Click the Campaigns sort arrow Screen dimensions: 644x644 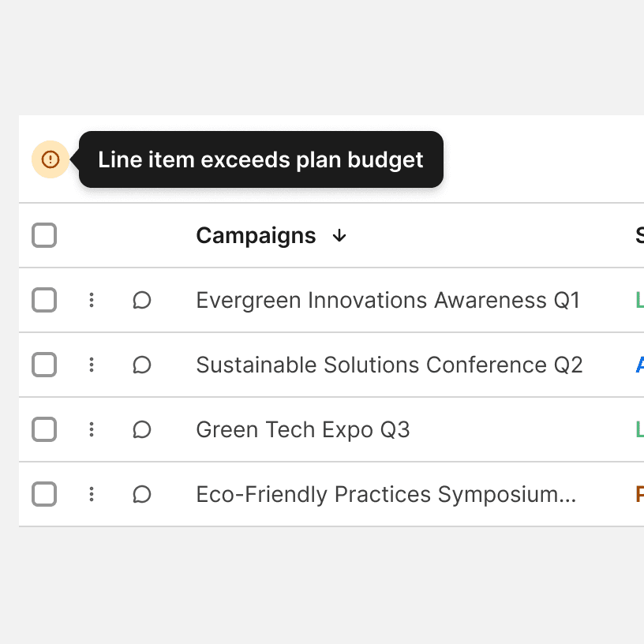[x=339, y=235]
